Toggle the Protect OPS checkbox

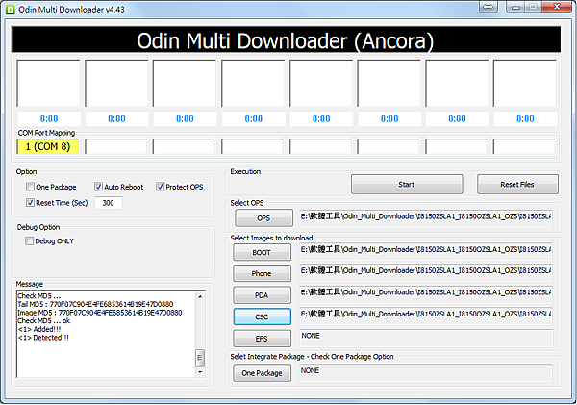(160, 187)
